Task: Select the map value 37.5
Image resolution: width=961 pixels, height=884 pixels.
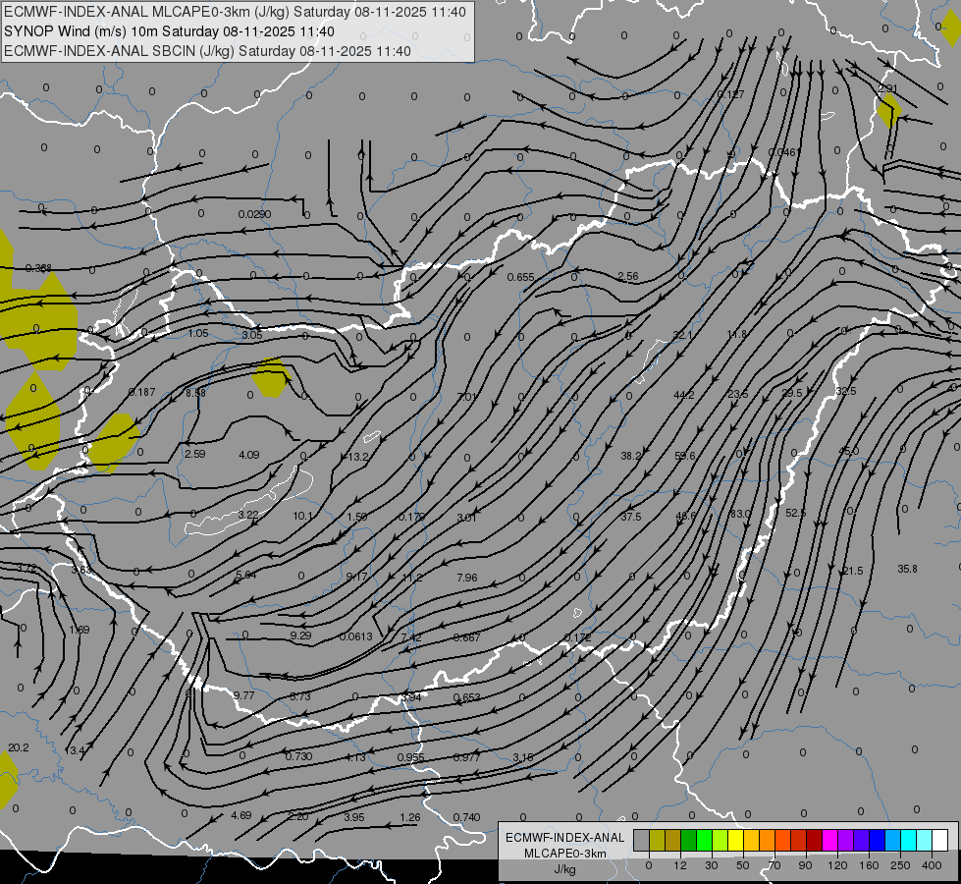Action: [630, 517]
